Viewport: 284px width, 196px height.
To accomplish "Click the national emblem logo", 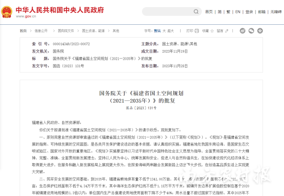I will coord(7,12).
